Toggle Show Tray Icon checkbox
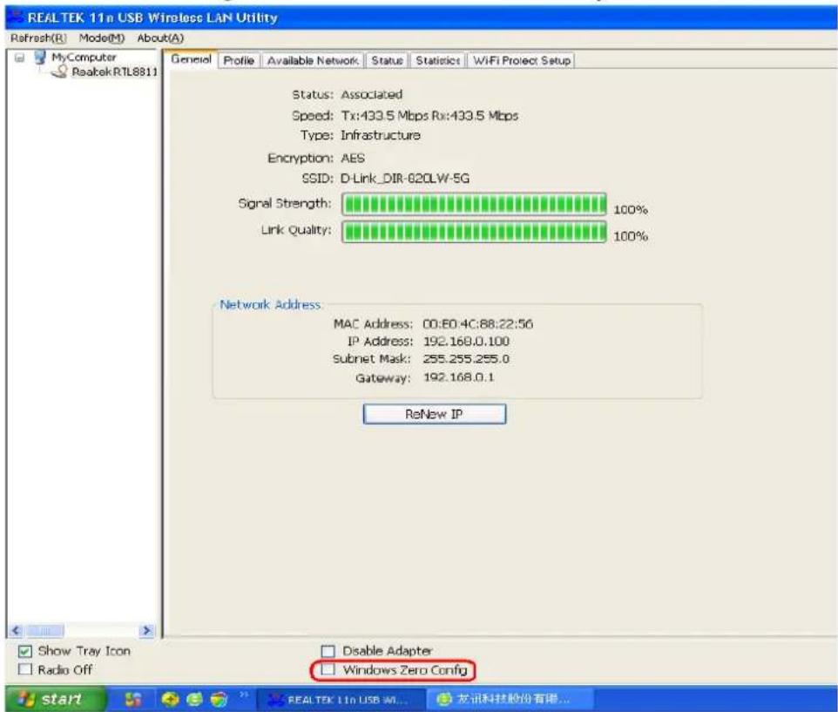Image resolution: width=838 pixels, height=712 pixels. pos(25,651)
